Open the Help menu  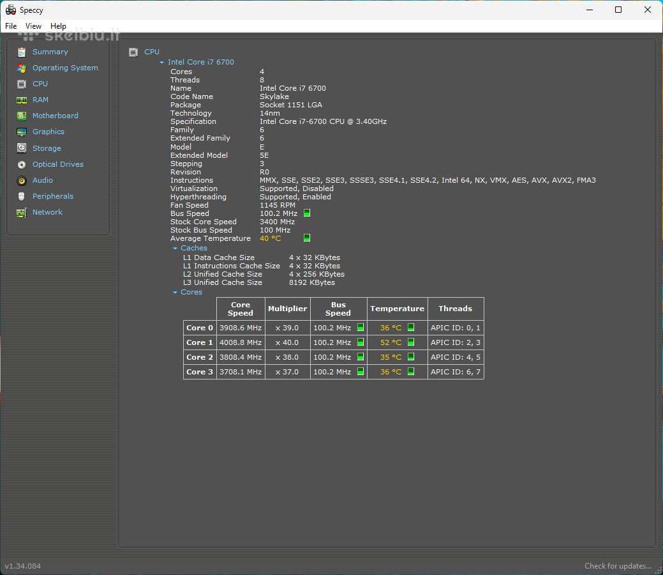coord(58,26)
